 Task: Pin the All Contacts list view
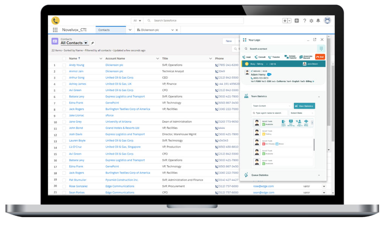tap(93, 43)
